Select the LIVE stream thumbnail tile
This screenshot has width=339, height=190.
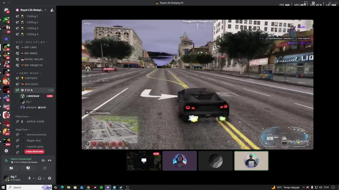(x=144, y=161)
